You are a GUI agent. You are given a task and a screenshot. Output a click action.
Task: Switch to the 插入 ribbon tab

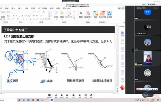point(13,8)
